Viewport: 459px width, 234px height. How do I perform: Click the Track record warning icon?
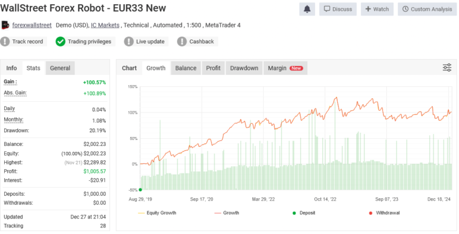point(5,41)
